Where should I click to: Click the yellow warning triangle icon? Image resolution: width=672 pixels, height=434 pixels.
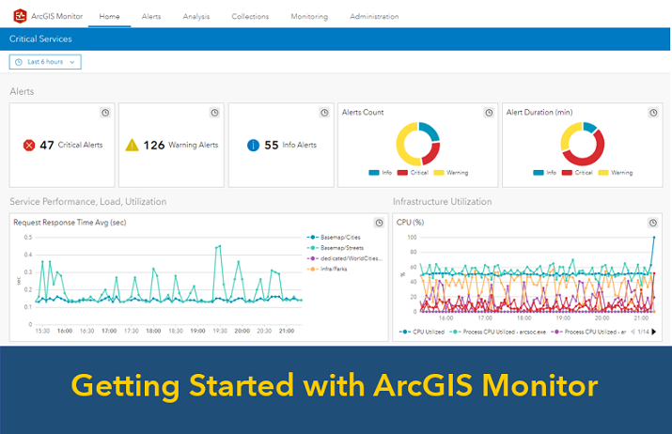click(132, 145)
